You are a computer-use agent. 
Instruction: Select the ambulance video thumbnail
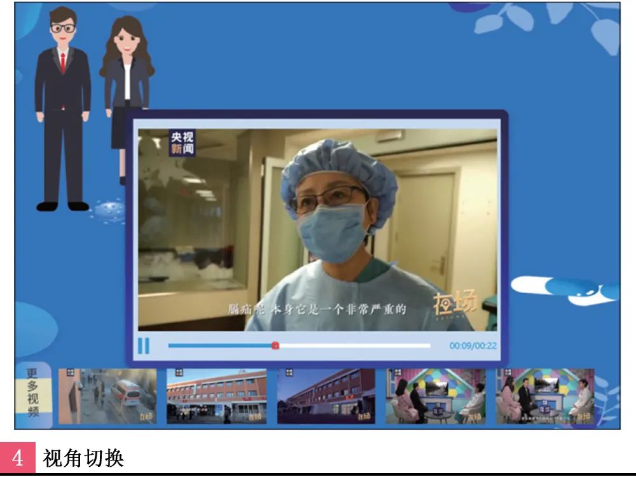[107, 396]
